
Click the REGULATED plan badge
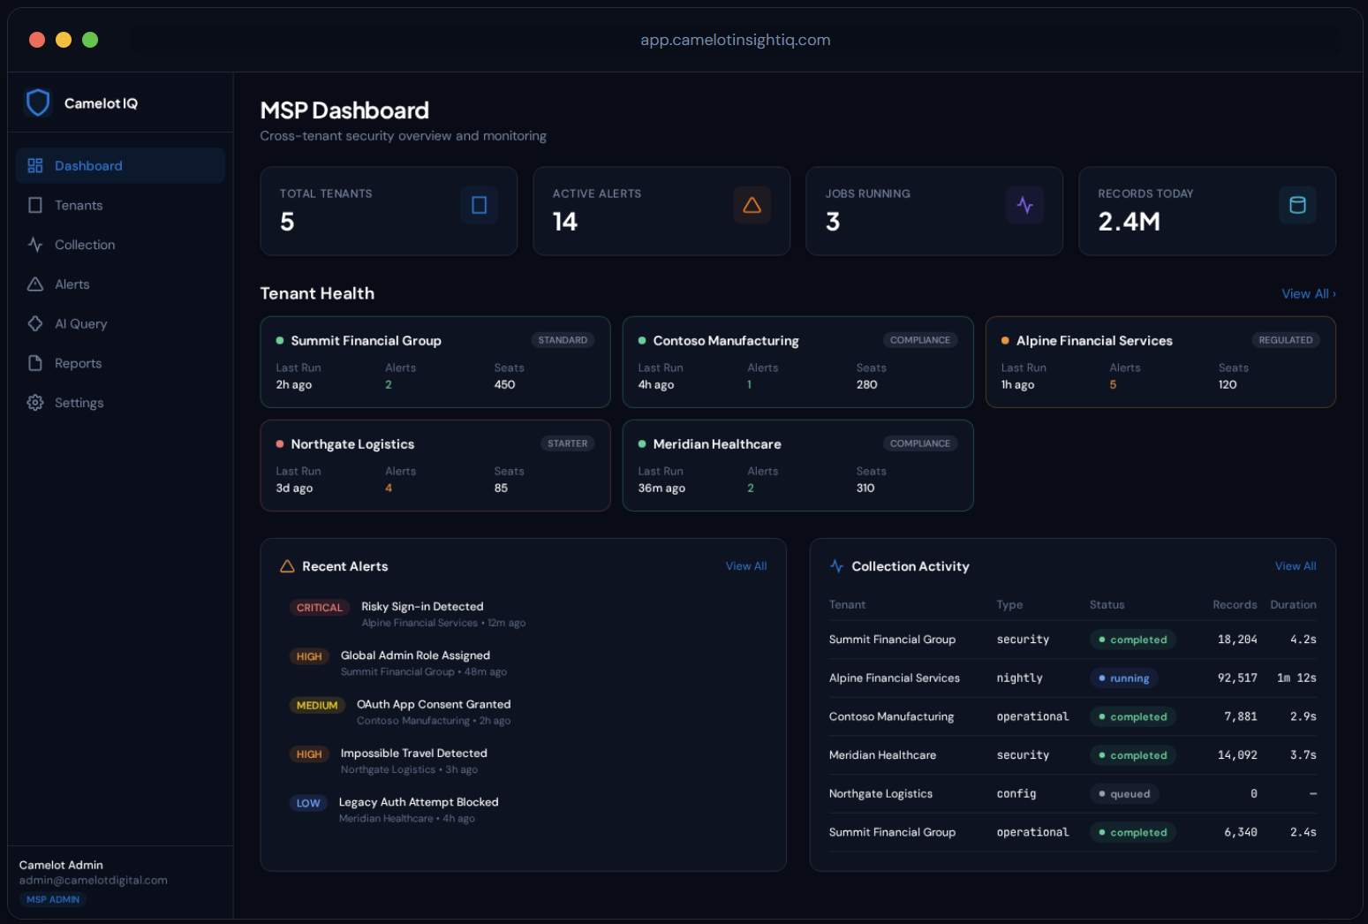coord(1285,340)
